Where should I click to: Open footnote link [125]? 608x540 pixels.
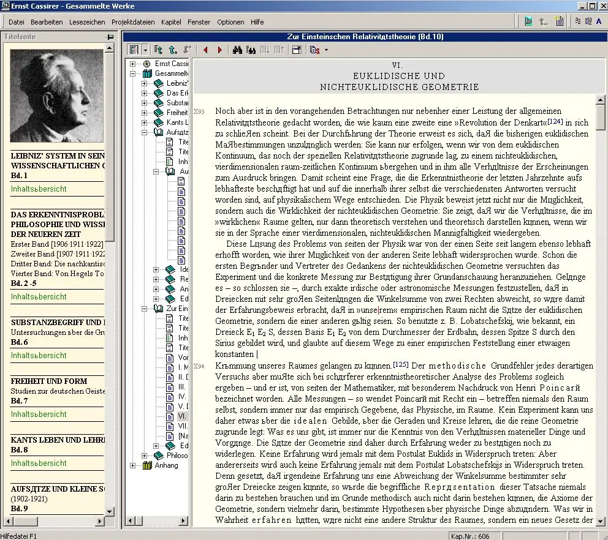click(401, 364)
